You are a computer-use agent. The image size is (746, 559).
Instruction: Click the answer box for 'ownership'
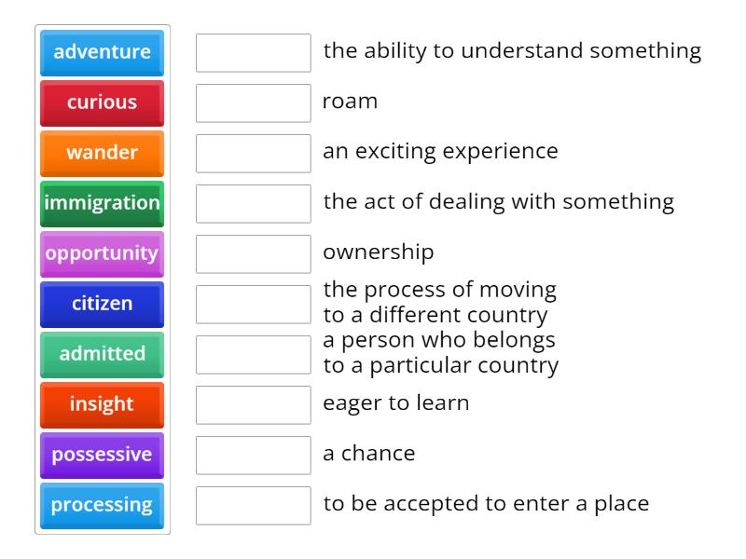pos(254,253)
